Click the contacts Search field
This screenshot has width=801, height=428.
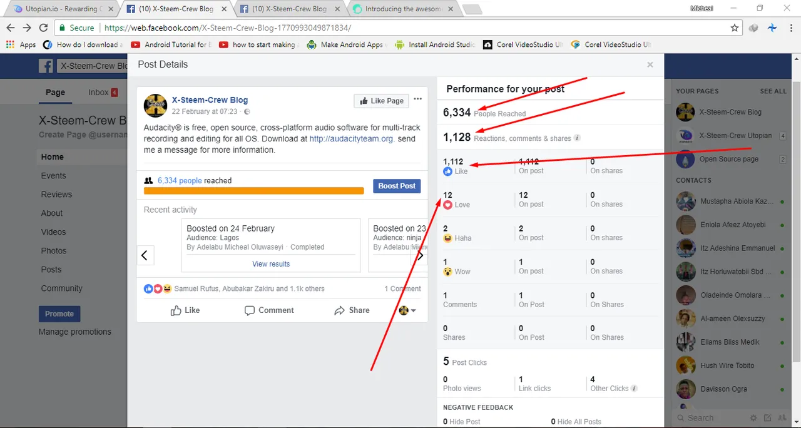[711, 418]
